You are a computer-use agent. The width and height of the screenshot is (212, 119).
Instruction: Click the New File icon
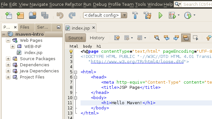(9, 15)
